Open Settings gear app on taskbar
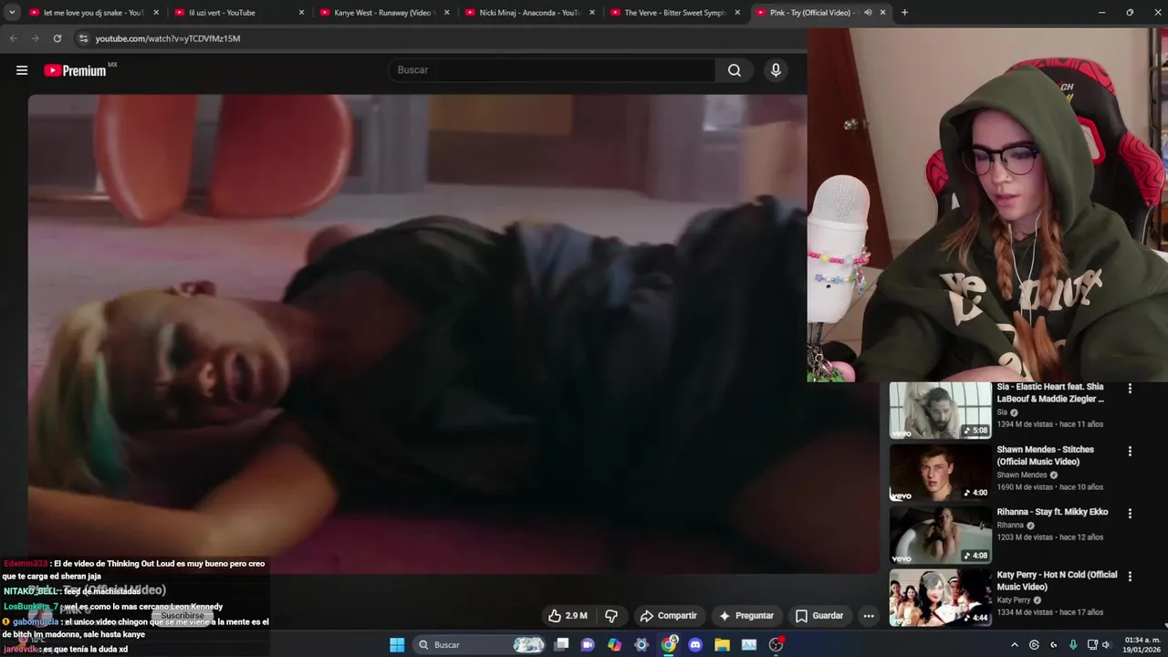Viewport: 1168px width, 657px height. tap(641, 645)
